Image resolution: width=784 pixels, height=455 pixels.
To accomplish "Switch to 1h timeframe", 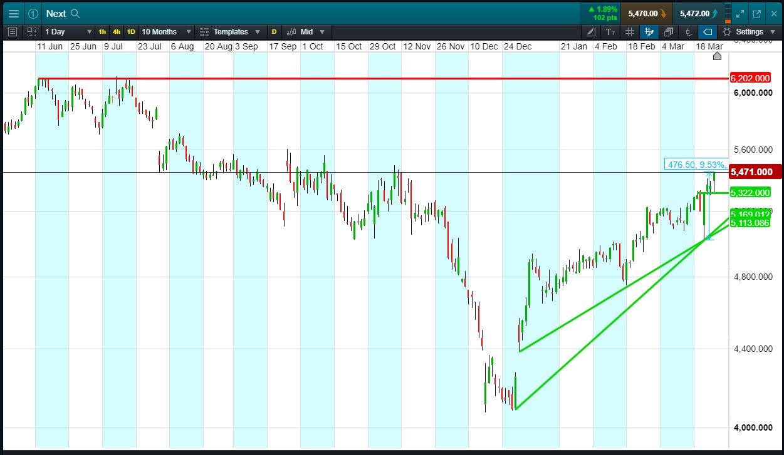I will point(102,31).
